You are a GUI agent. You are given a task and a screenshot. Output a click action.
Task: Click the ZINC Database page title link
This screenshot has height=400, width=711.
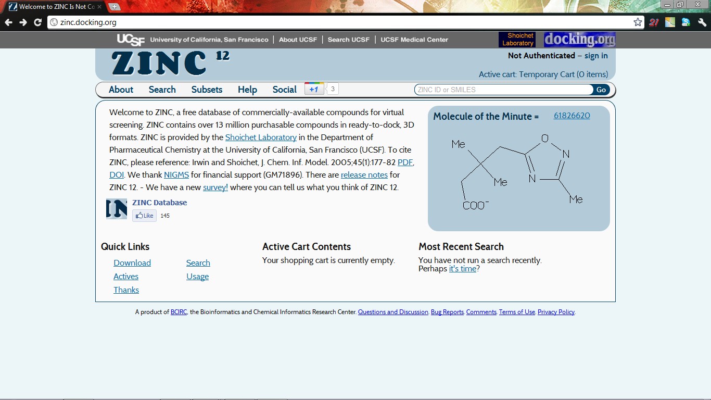pos(159,203)
